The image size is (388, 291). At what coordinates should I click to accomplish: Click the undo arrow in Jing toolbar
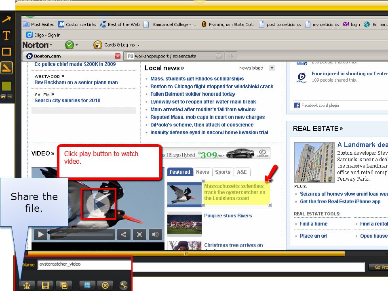3,97
